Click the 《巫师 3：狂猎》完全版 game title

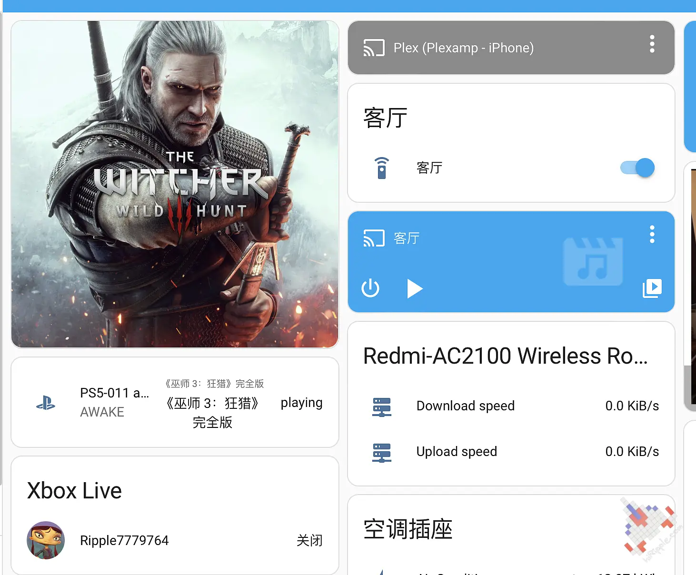click(x=213, y=412)
